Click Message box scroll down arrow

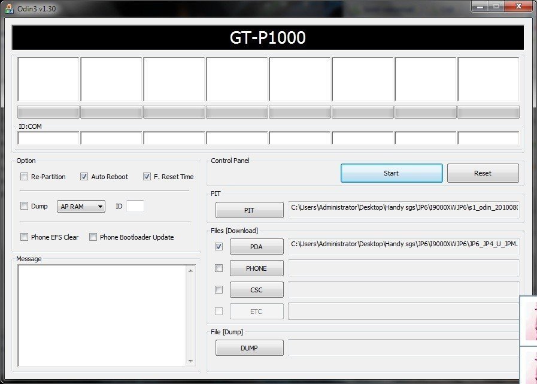[x=190, y=361]
